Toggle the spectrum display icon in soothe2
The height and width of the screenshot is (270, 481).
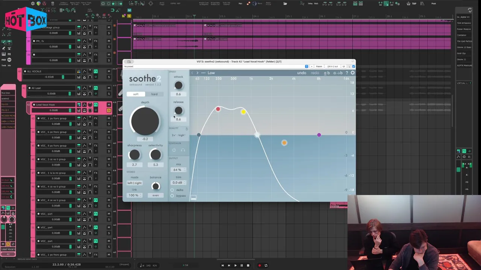click(x=194, y=197)
